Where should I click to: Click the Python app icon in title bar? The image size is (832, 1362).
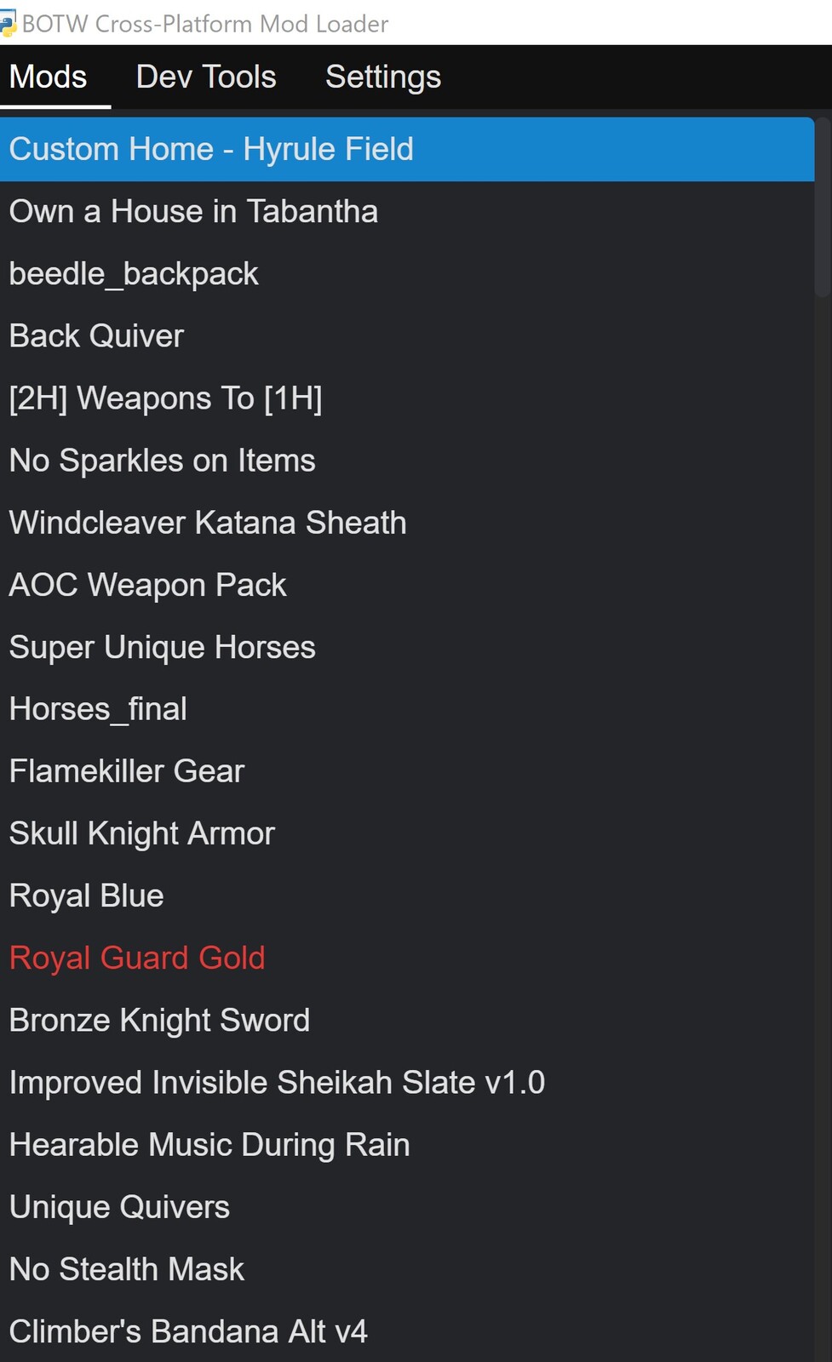click(7, 24)
